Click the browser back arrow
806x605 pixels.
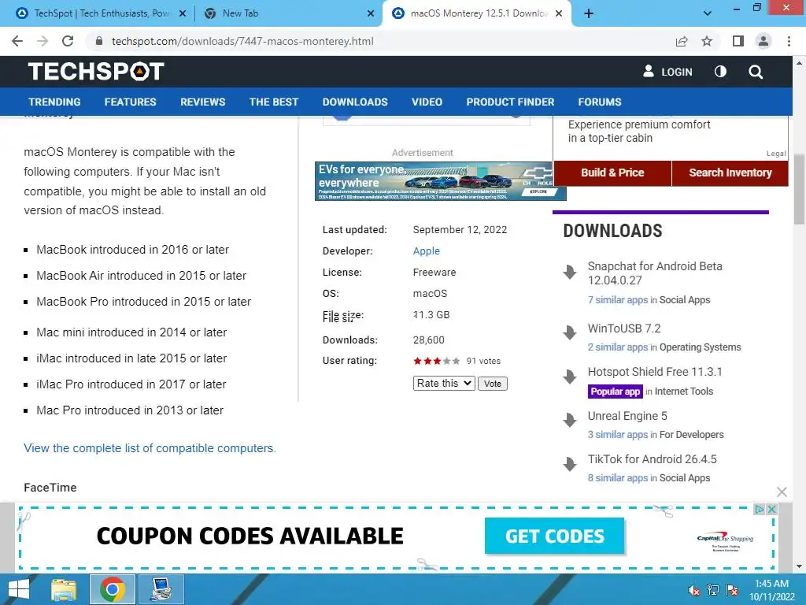point(17,41)
